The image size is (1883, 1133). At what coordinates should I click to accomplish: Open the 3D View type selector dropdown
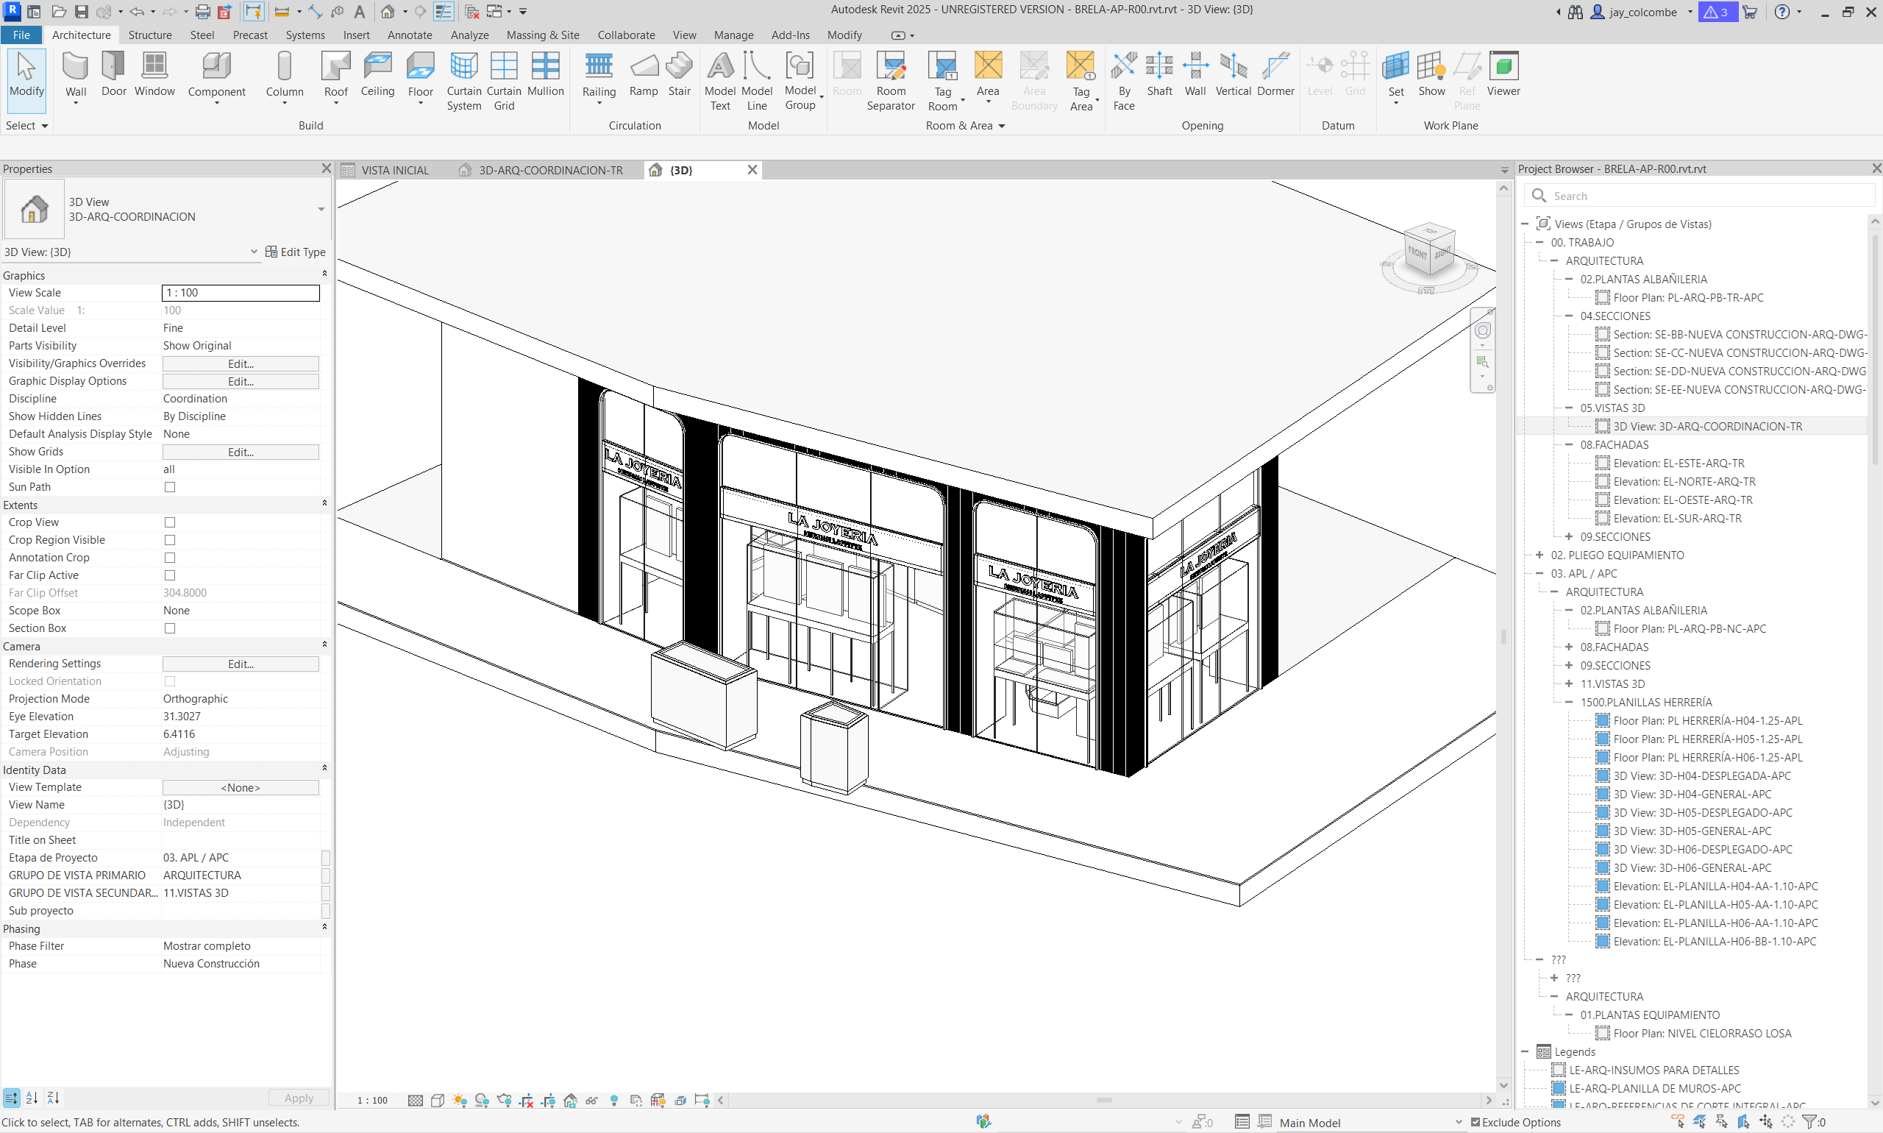[321, 209]
